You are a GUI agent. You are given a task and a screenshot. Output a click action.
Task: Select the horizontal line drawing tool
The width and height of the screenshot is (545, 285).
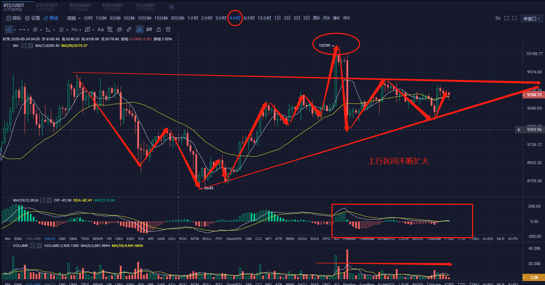click(22, 29)
